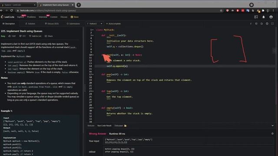Collapse the class MyStack fold arrow

(x=93, y=30)
